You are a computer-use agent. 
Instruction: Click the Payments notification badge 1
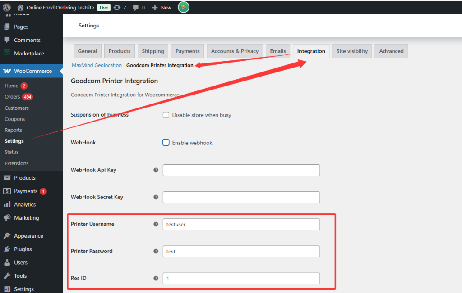click(x=43, y=191)
